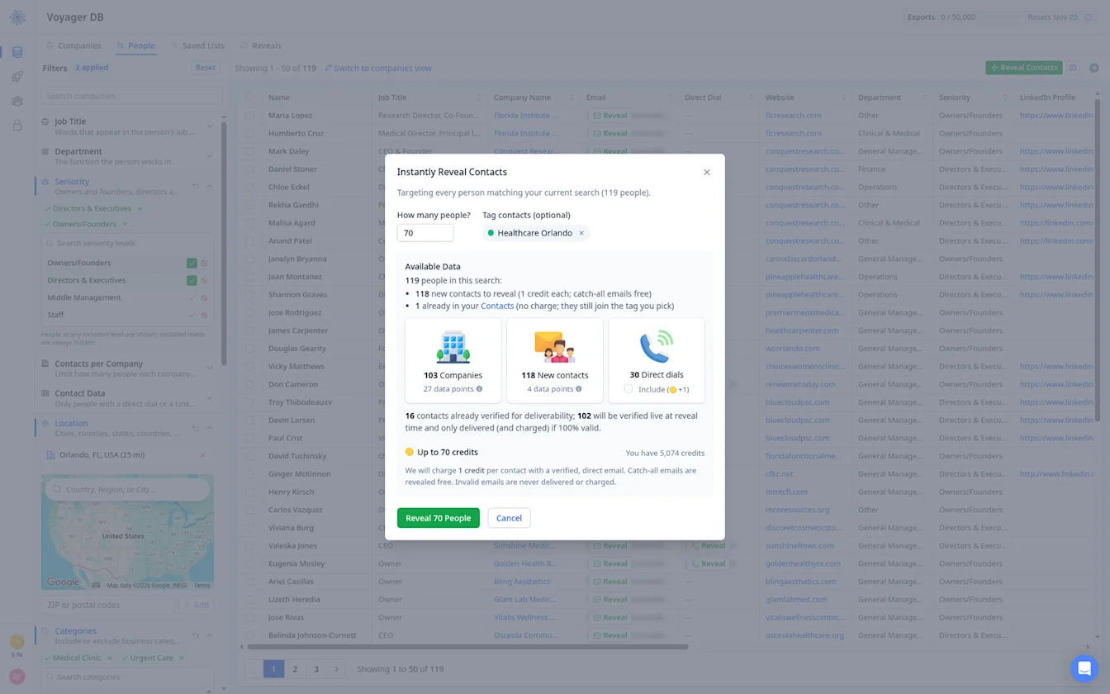This screenshot has width=1110, height=694.
Task: Remove the Medical Clinic category chip
Action: tap(109, 658)
